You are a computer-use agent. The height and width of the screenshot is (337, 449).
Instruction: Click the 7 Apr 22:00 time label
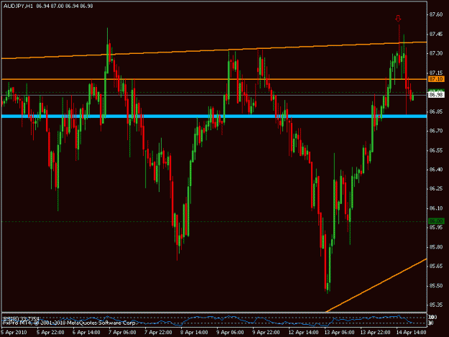pos(158,333)
